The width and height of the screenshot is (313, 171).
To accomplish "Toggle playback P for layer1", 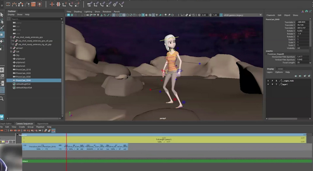I will 272,84.
